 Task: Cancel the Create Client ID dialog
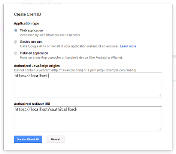[55, 139]
